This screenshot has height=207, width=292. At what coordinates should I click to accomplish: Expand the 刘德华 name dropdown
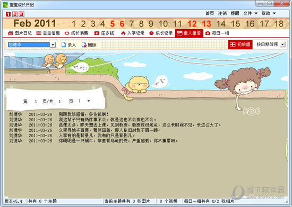[53, 45]
